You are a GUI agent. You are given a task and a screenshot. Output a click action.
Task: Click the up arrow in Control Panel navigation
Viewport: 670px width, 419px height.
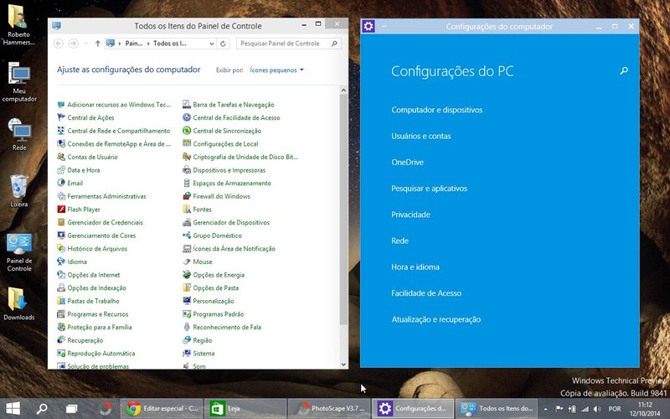click(x=97, y=44)
